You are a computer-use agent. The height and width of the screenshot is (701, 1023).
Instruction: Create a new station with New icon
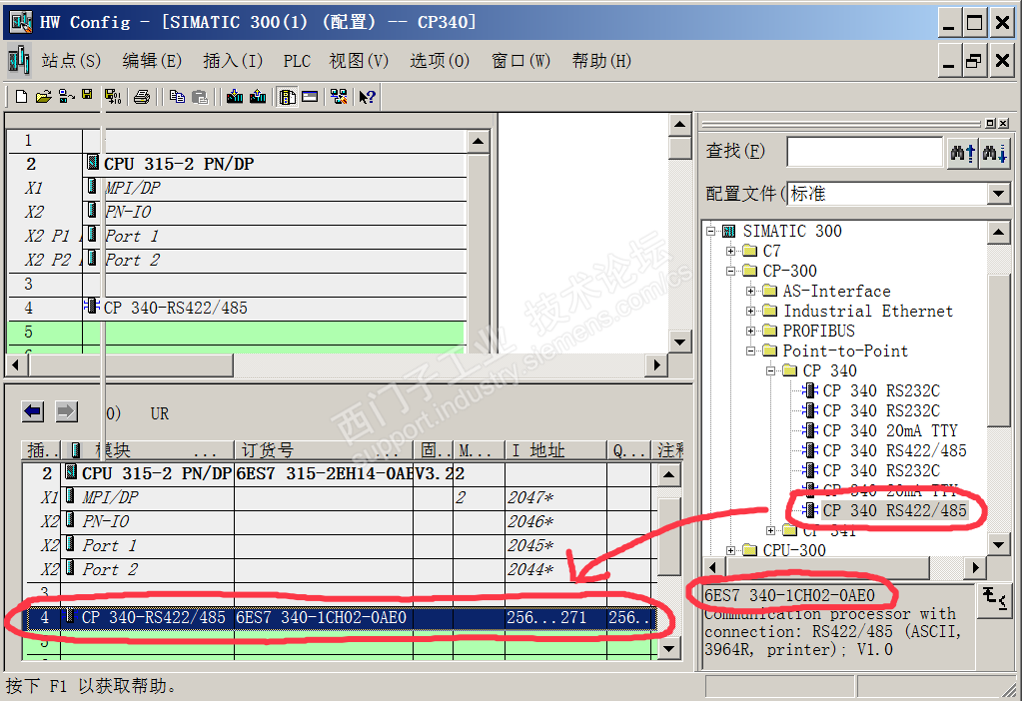point(22,97)
